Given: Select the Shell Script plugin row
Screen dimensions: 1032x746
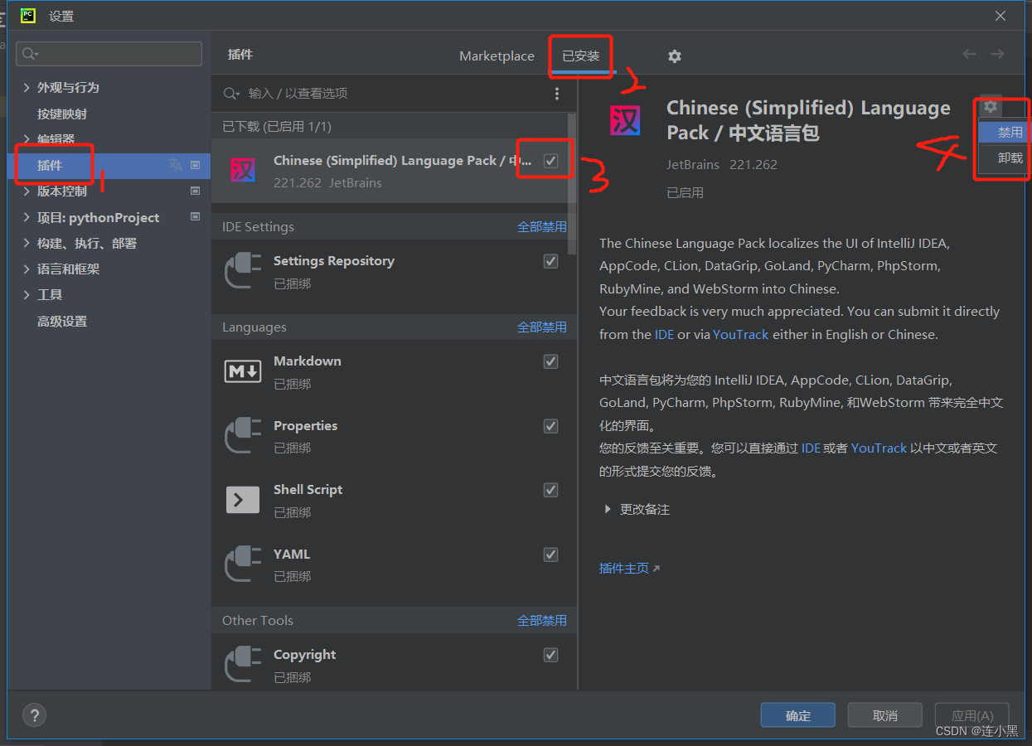Looking at the screenshot, I should tap(394, 501).
